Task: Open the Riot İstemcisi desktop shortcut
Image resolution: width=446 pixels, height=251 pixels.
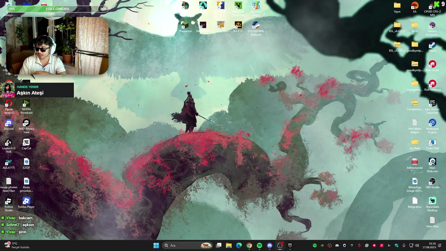Action: (x=432, y=85)
